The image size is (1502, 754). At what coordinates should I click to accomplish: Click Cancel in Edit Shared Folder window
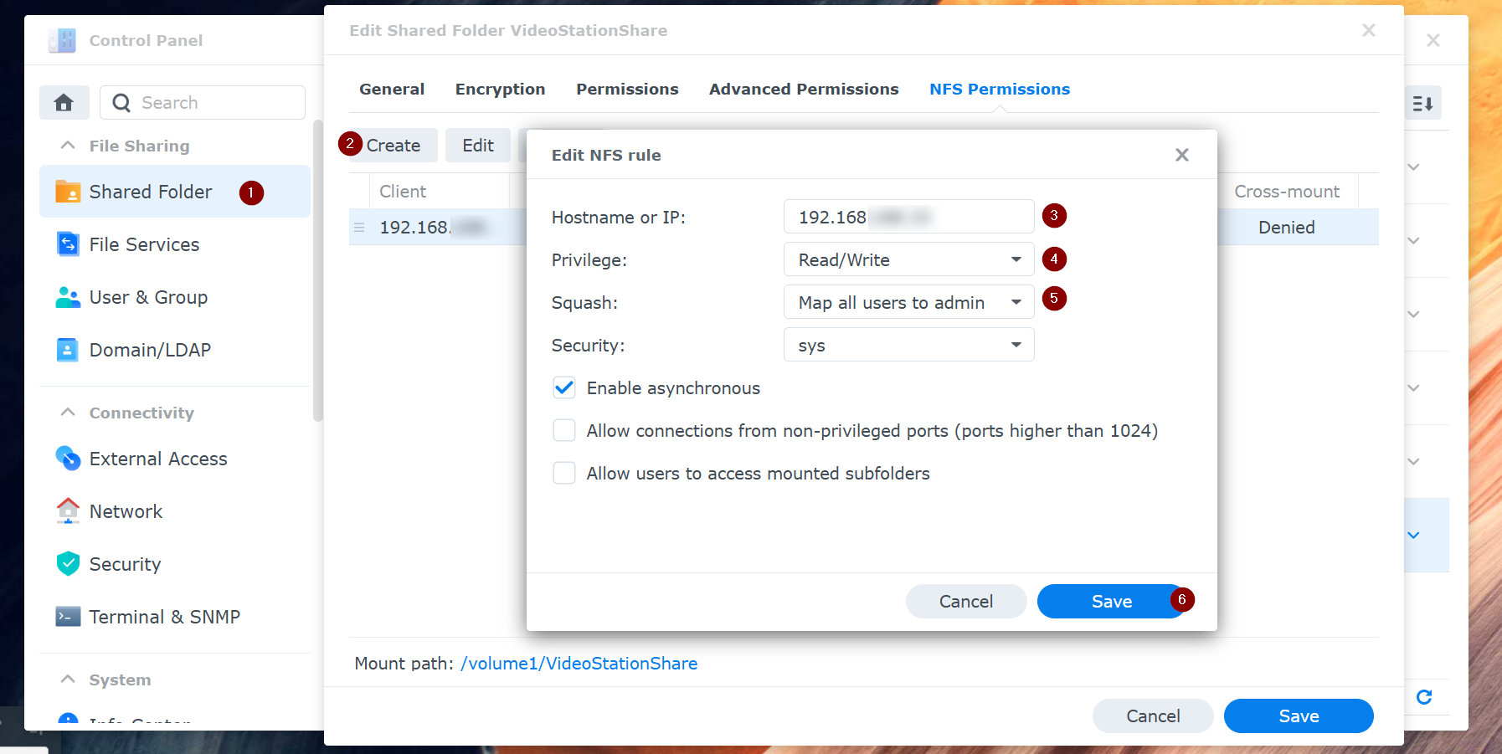[1153, 716]
